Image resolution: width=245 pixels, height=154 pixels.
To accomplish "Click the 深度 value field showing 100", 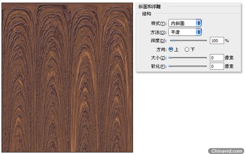I will click(217, 41).
